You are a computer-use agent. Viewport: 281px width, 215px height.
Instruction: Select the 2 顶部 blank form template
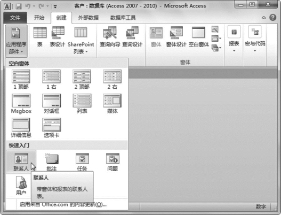82,80
